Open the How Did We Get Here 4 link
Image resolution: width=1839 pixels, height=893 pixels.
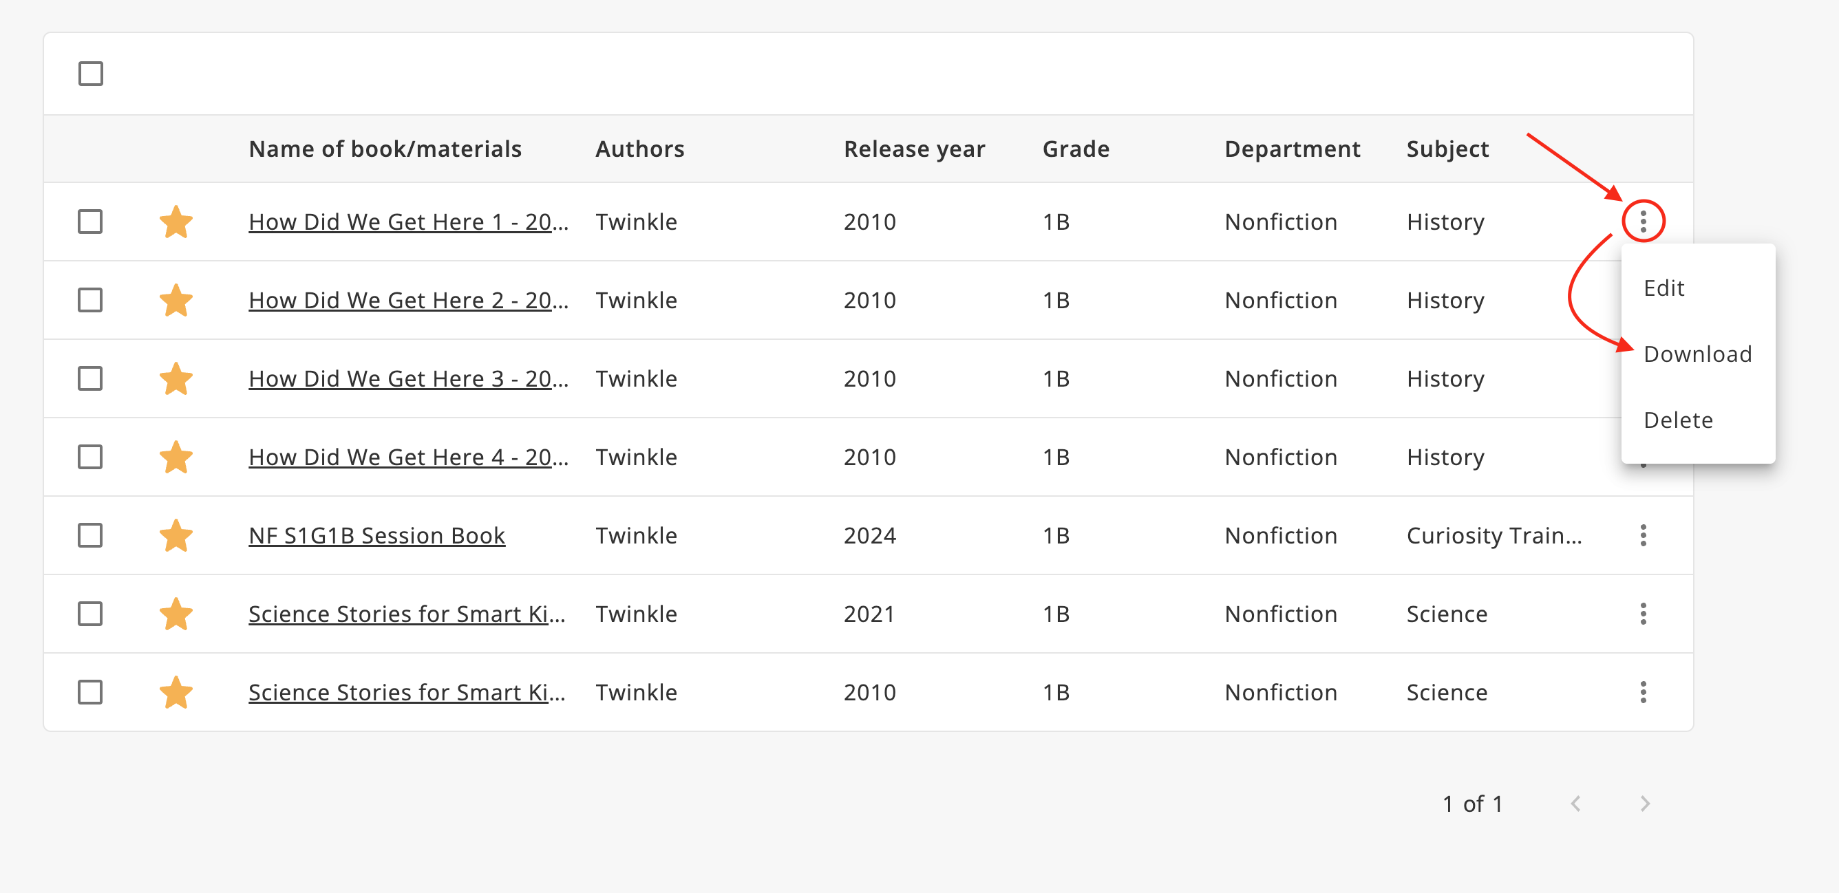pos(407,458)
